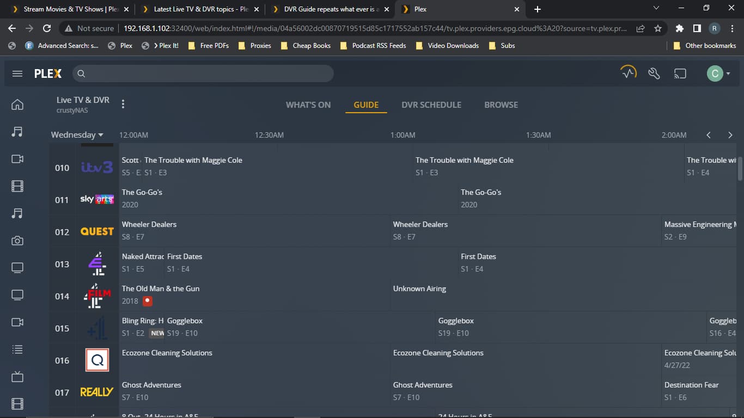Share this page from address bar

click(641, 28)
